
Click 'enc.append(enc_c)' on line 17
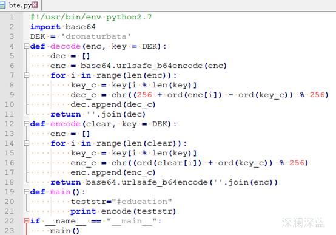click(x=113, y=172)
